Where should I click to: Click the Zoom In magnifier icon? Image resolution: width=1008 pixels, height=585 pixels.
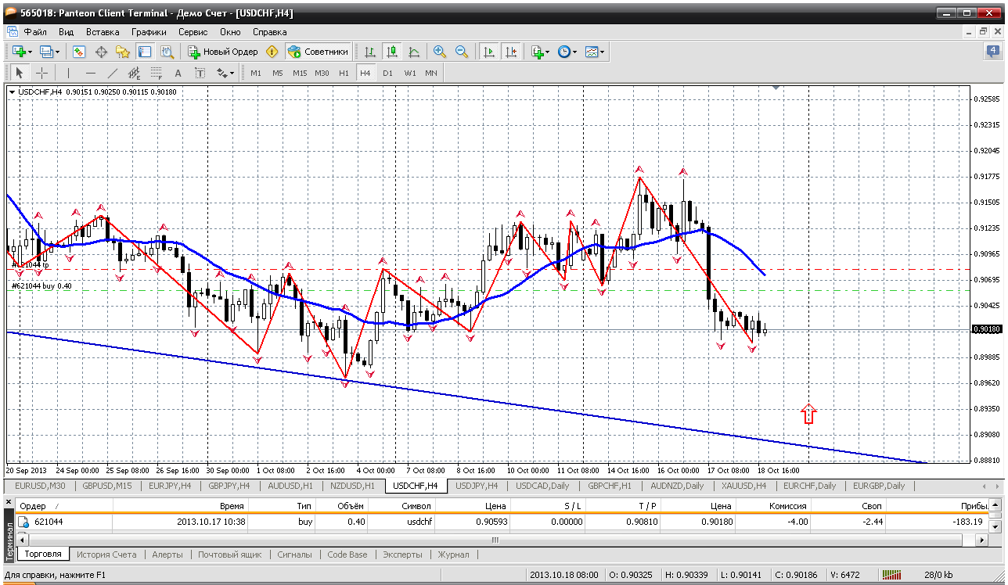[440, 52]
